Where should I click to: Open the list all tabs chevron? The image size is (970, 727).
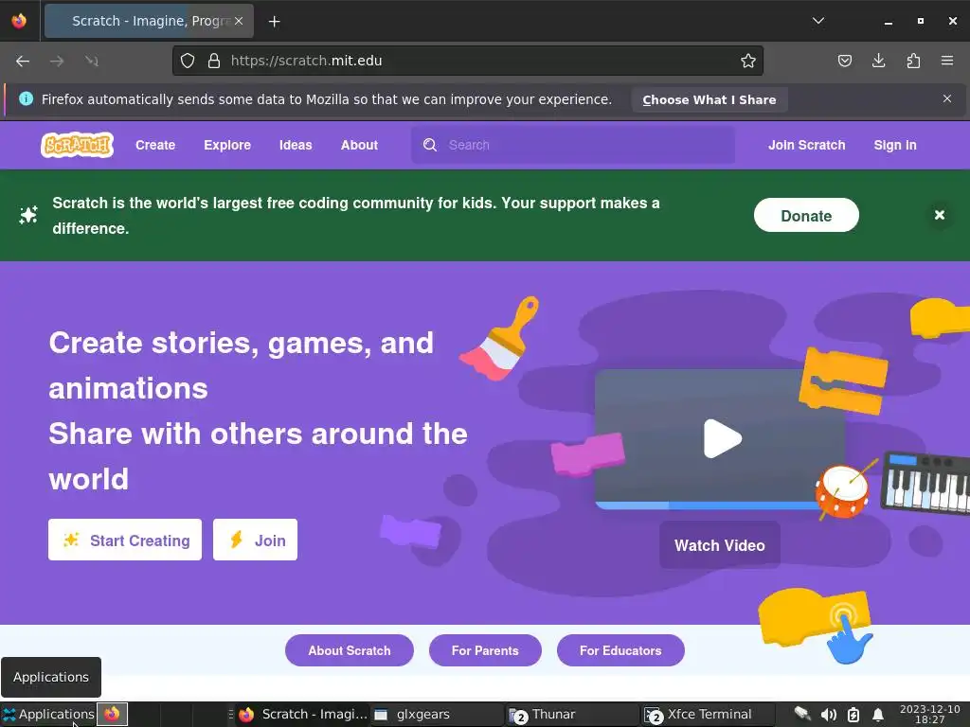pos(817,21)
